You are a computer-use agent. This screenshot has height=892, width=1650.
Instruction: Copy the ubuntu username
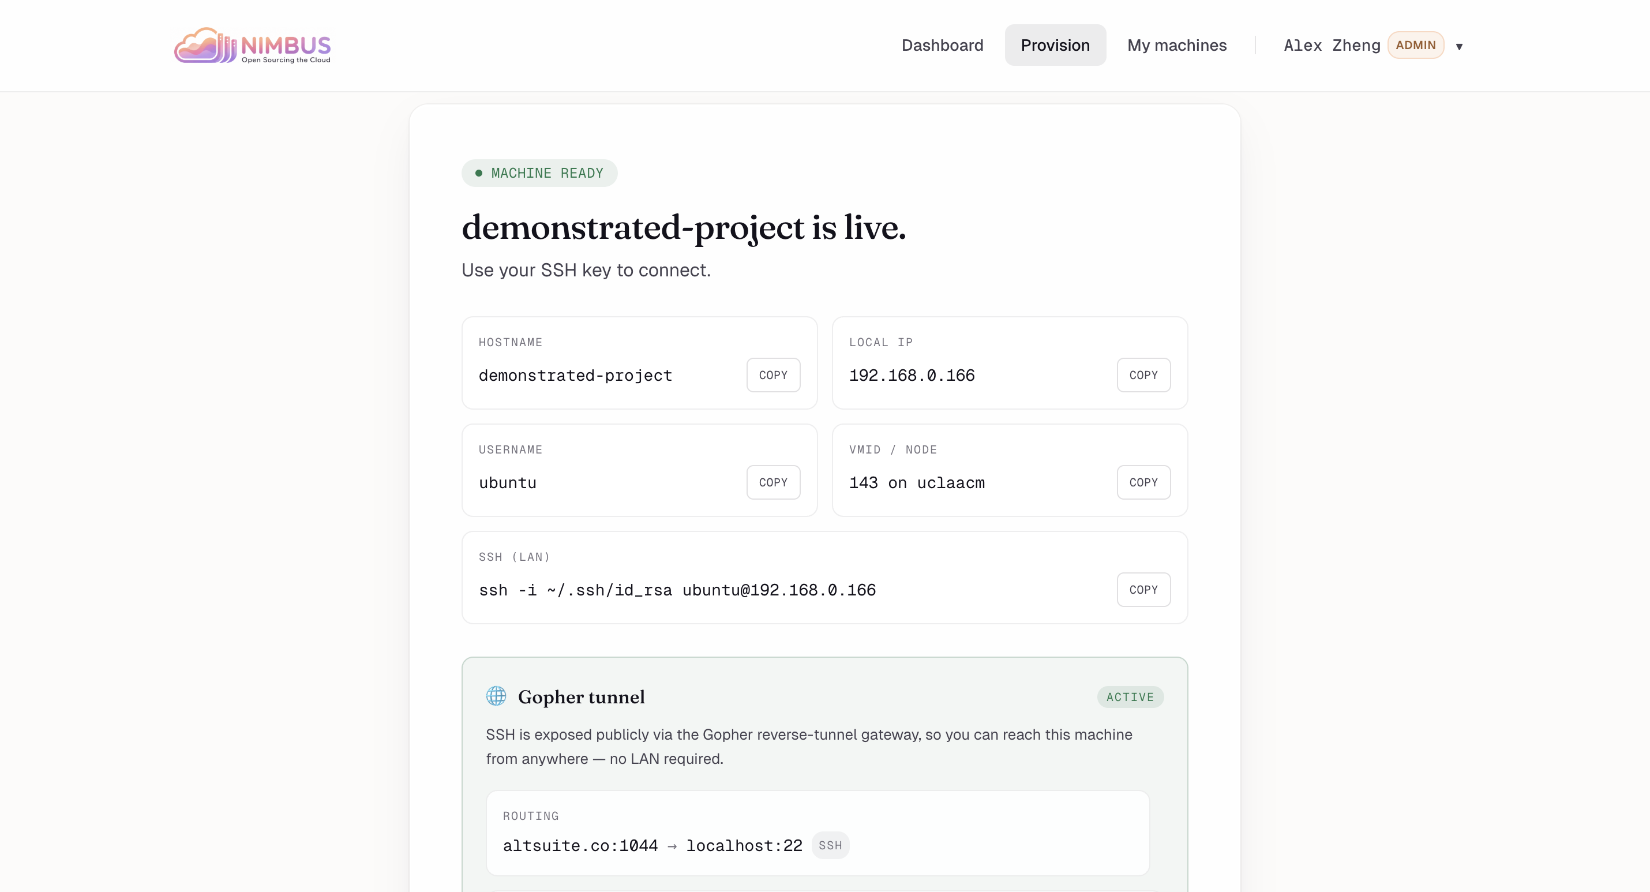point(772,482)
